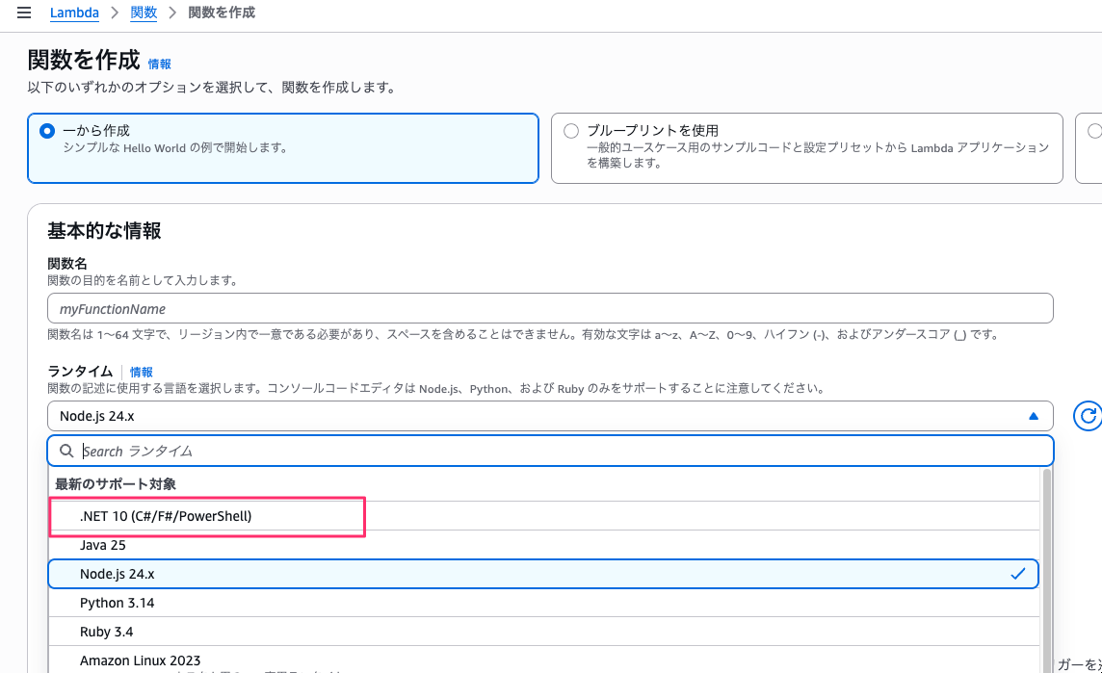1102x673 pixels.
Task: Go to 関数 breadcrumb link
Action: [144, 13]
